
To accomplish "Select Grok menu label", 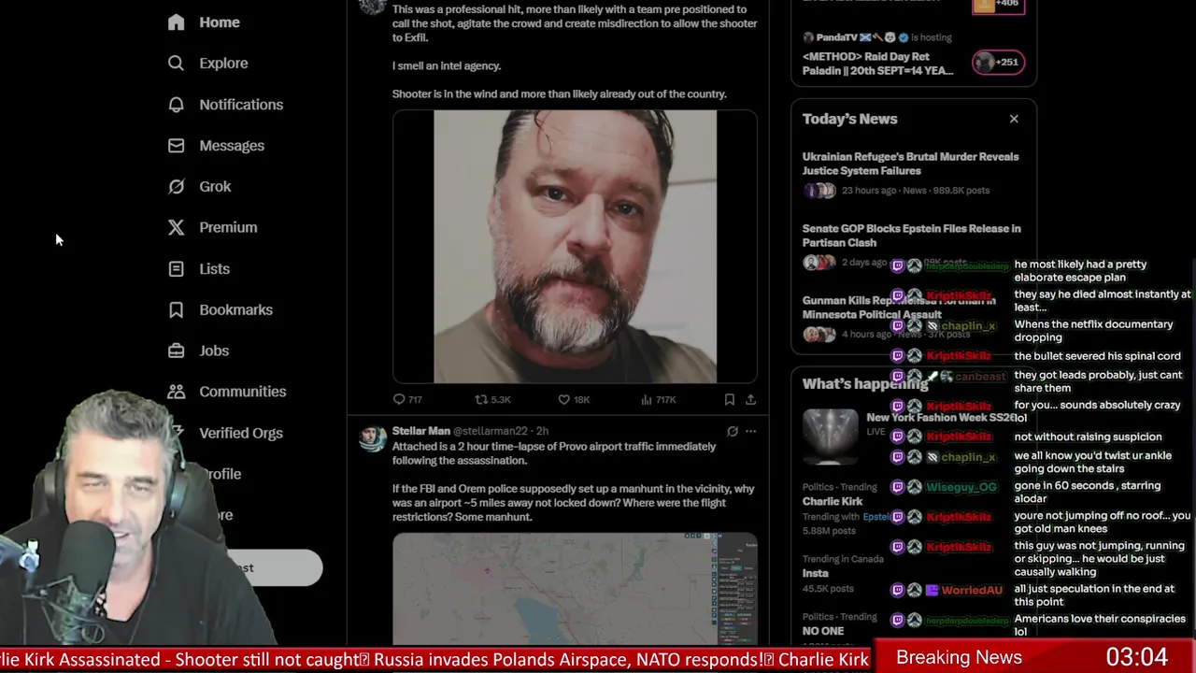I will (x=215, y=187).
